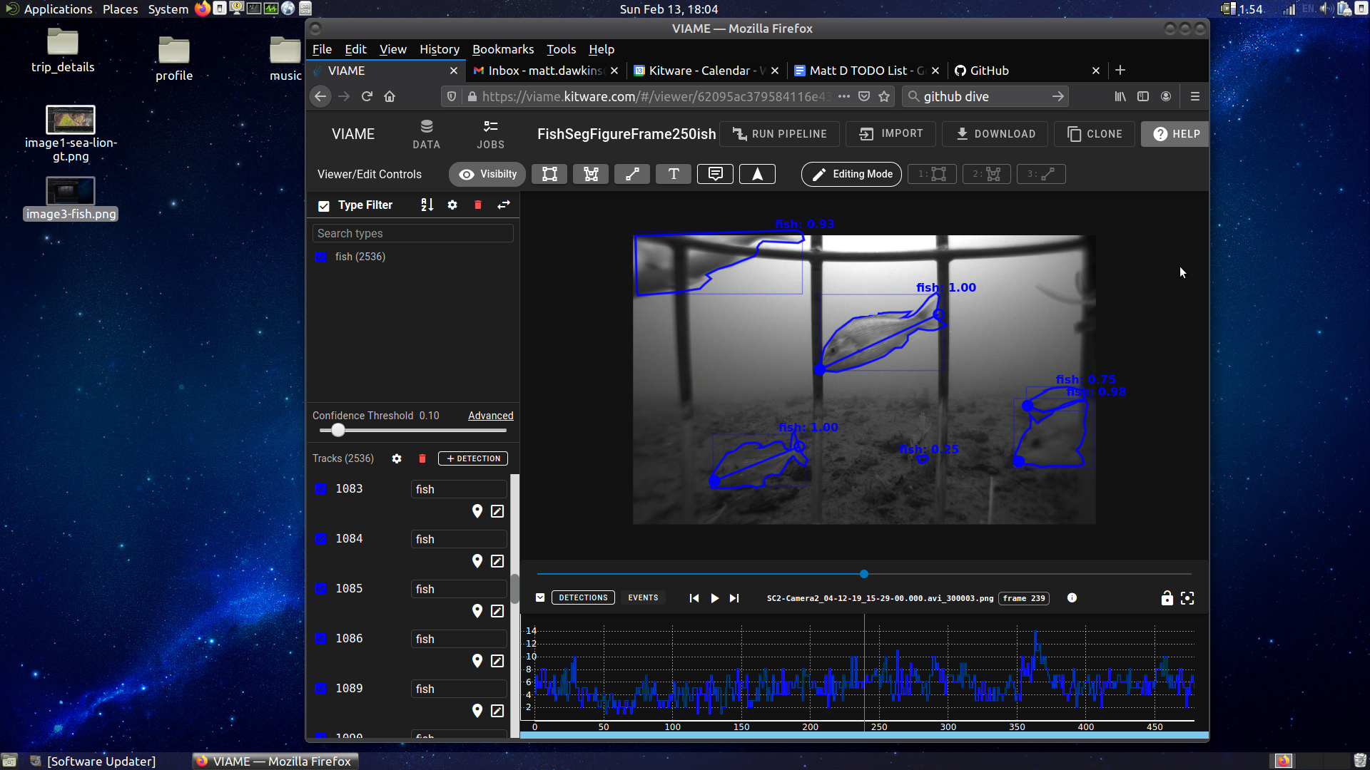Viewport: 1370px width, 770px height.
Task: Click the confidence threshold slider handle
Action: click(338, 430)
